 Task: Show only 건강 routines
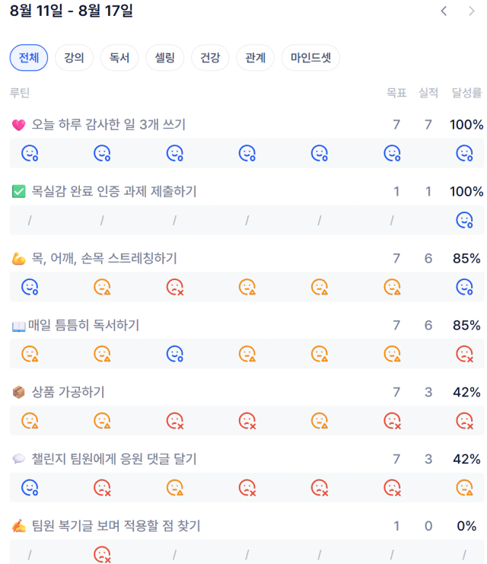click(x=210, y=58)
